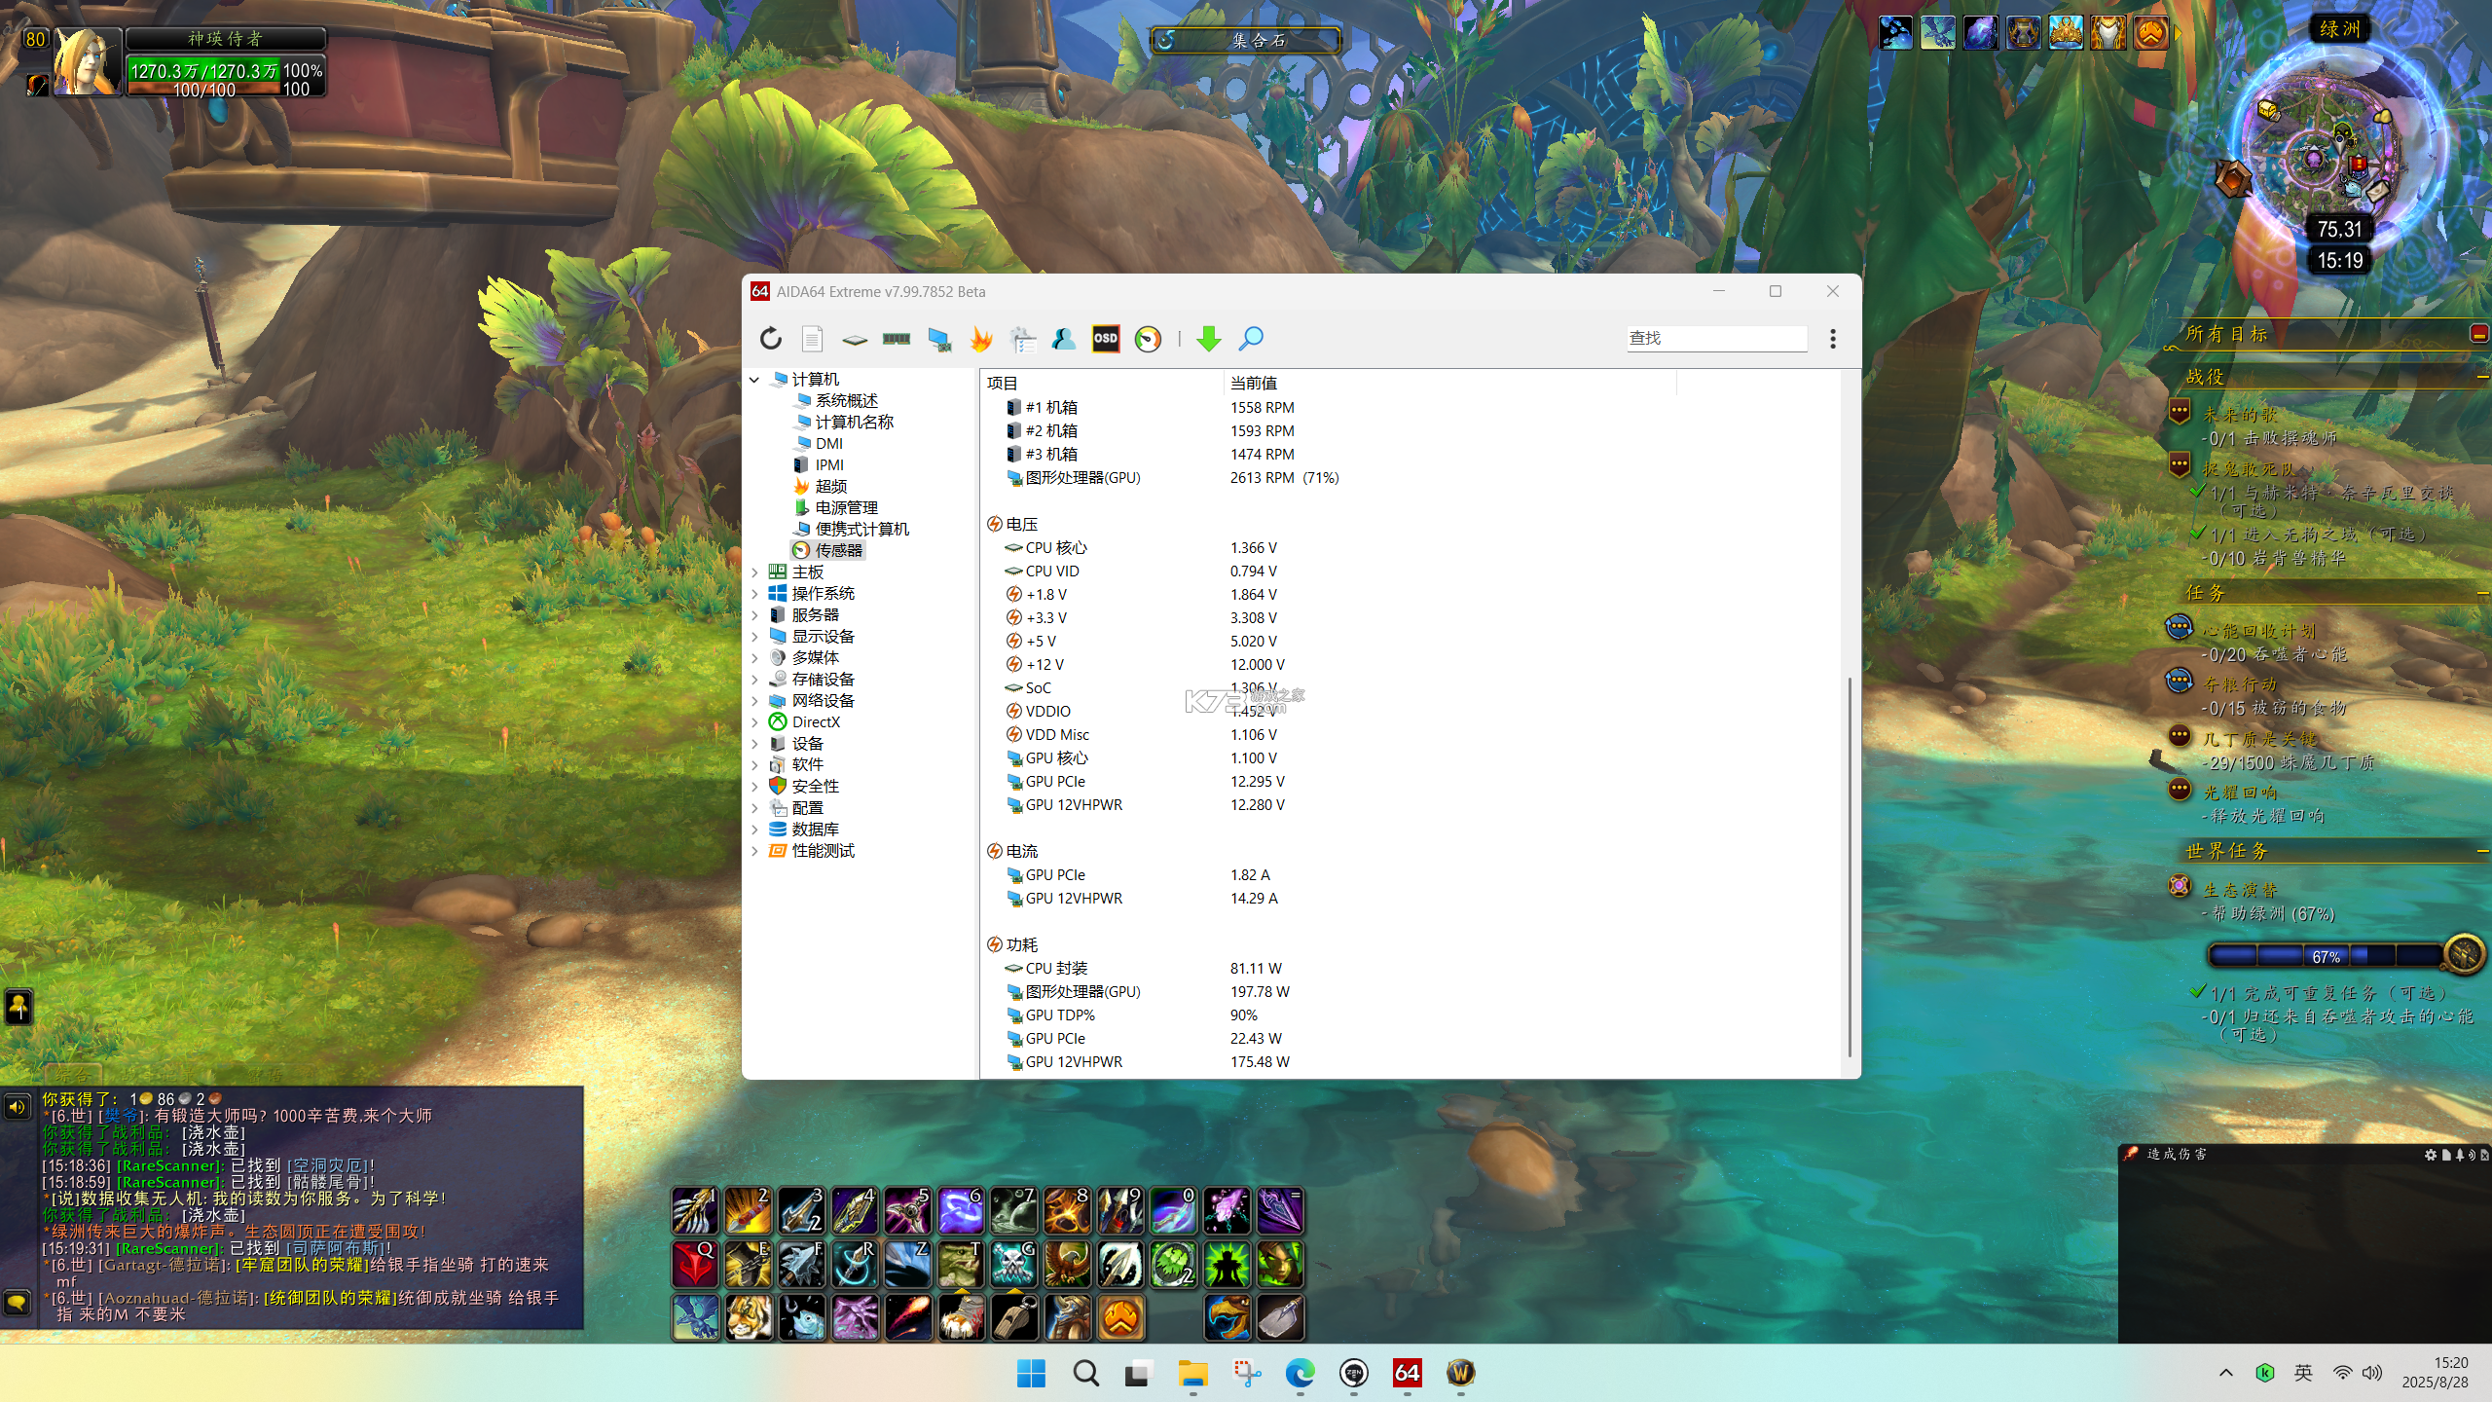Open Windows Start menu
This screenshot has height=1402, width=2492.
(x=1031, y=1374)
